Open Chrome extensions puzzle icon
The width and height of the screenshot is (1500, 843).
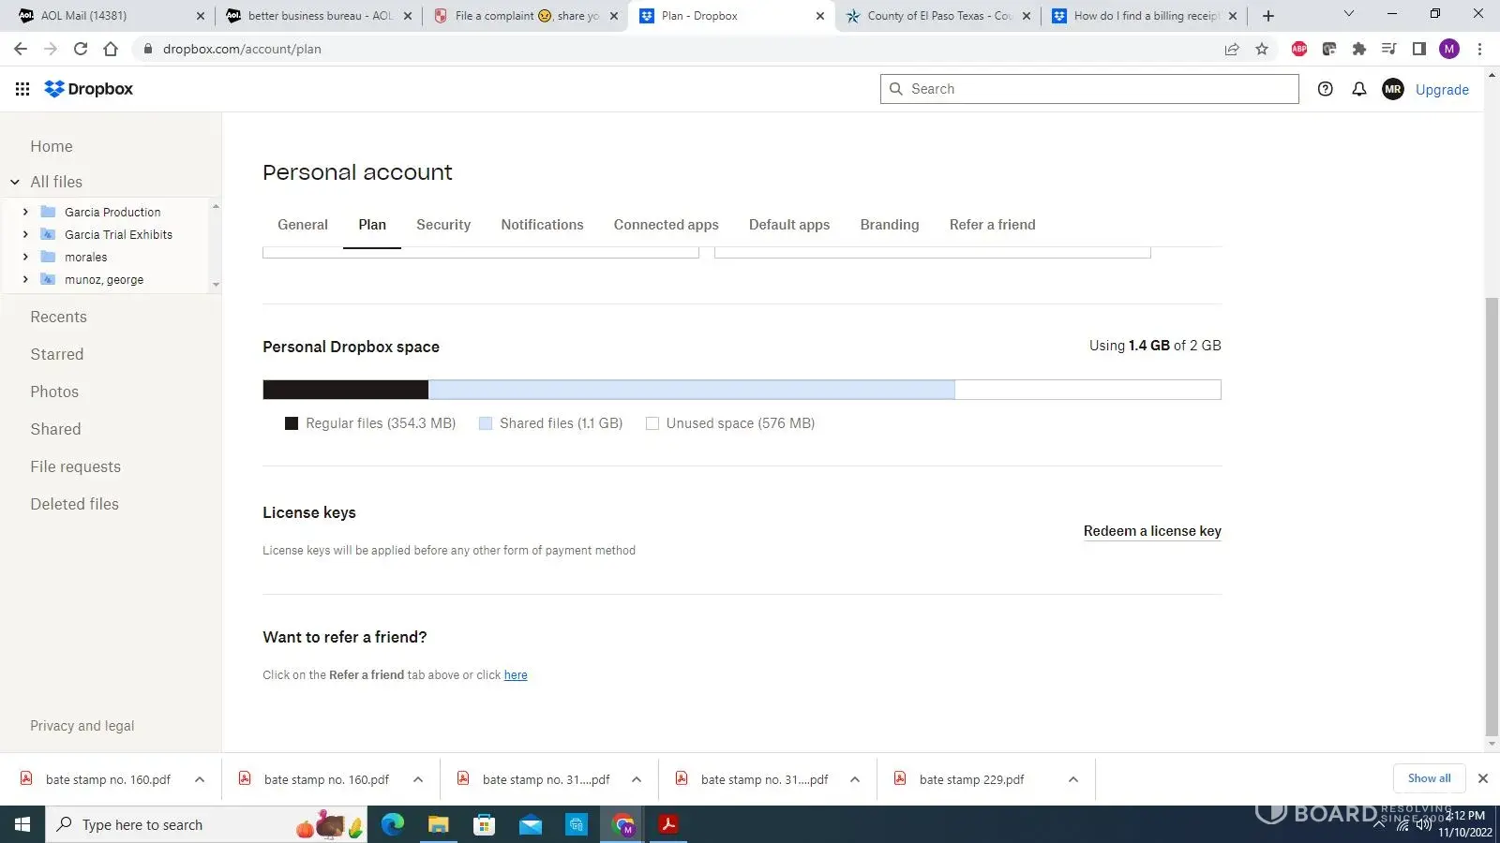coord(1358,49)
